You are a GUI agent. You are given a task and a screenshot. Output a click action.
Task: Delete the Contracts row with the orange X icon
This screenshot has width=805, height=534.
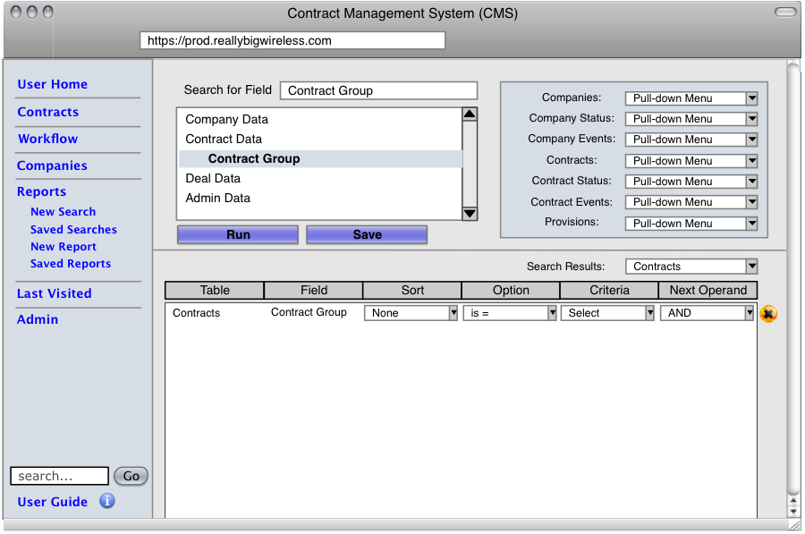(x=768, y=314)
